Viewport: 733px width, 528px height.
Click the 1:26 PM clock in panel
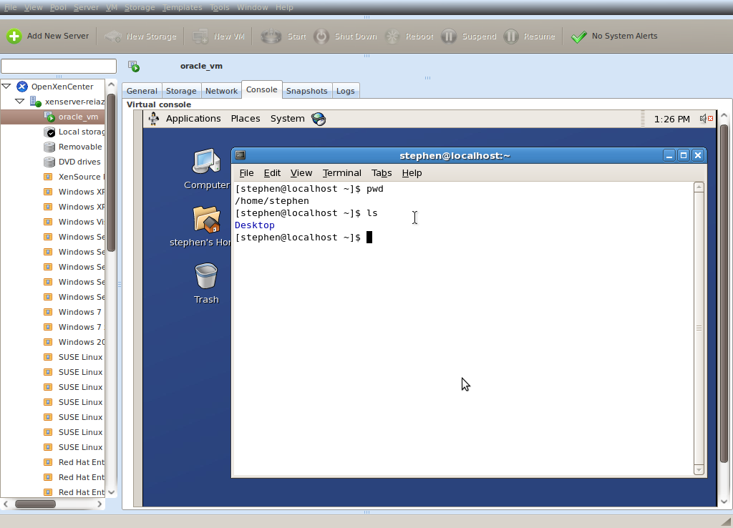671,119
